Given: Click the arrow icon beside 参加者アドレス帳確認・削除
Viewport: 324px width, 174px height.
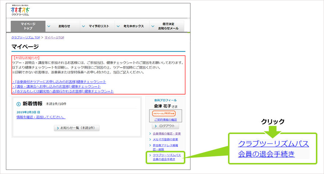Looking at the screenshot, I should [150, 146].
